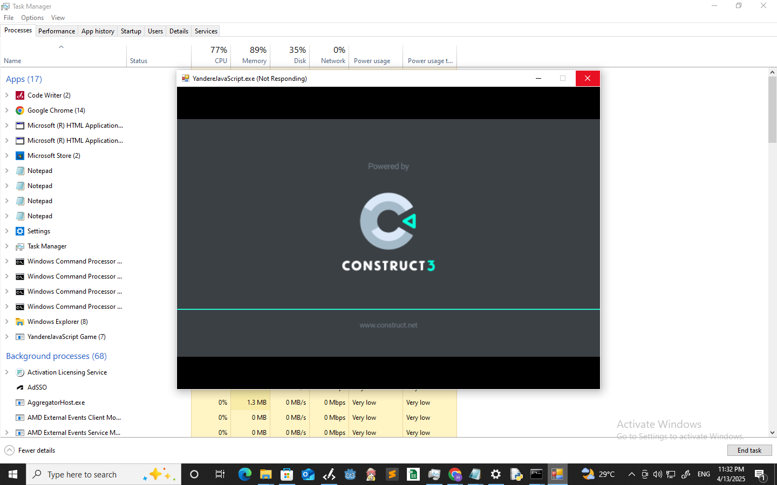Click the Windows Explorer folder icon in list
The width and height of the screenshot is (777, 485).
[x=20, y=322]
